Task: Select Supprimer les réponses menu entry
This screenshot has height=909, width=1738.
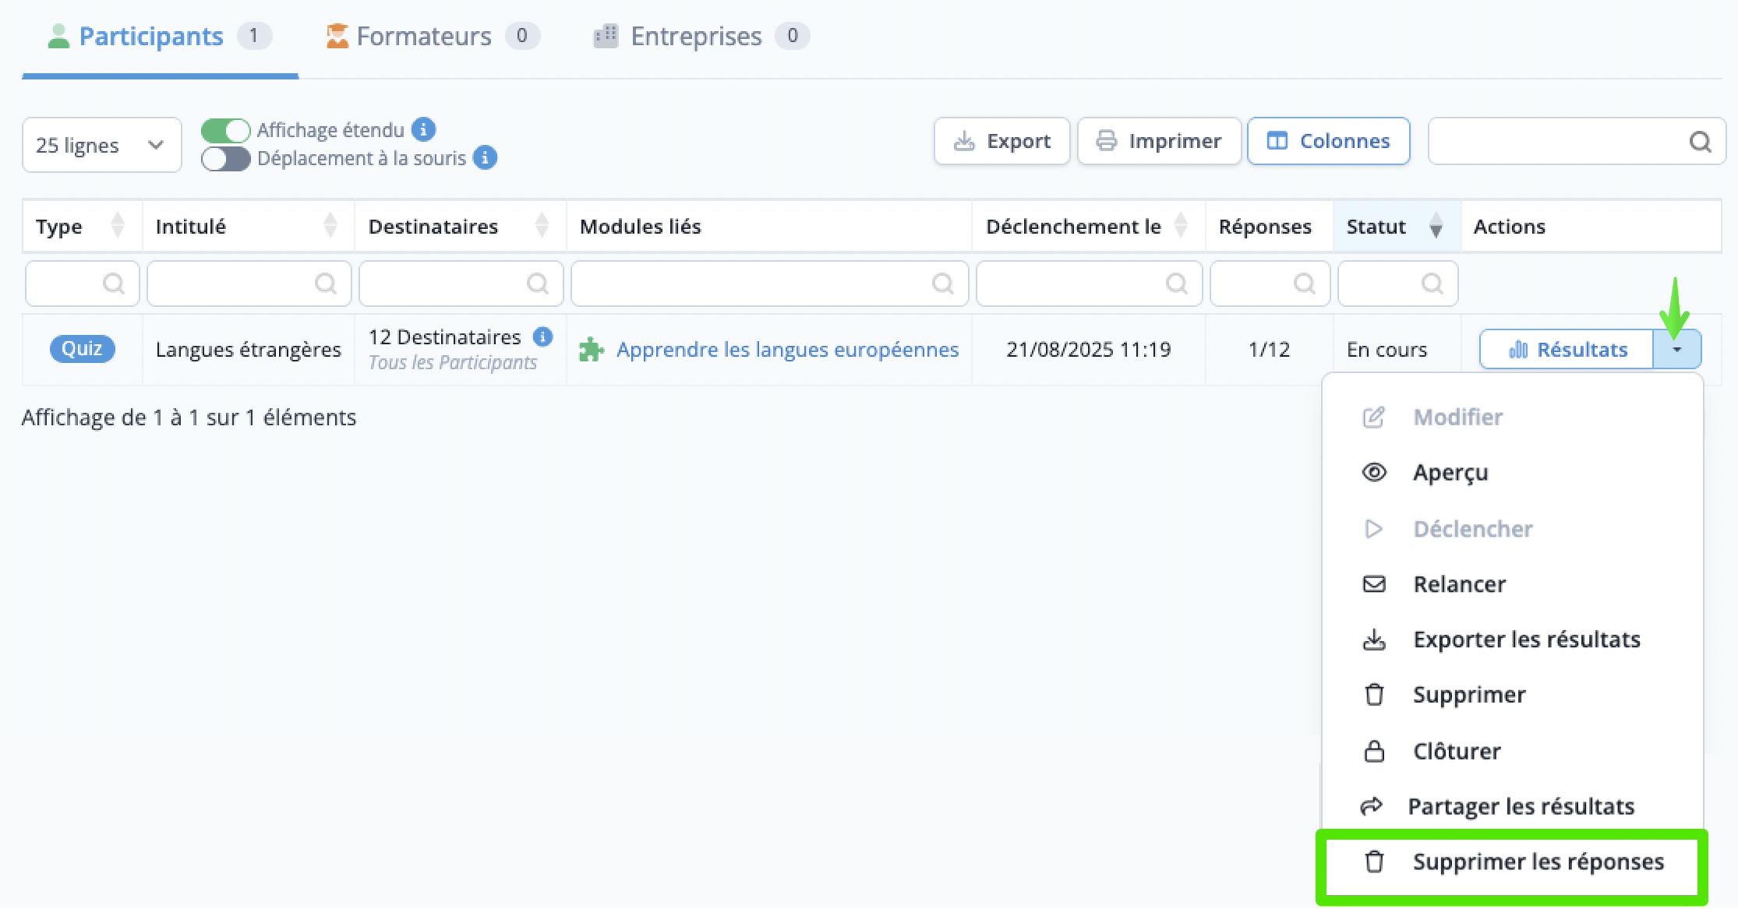Action: click(1538, 862)
